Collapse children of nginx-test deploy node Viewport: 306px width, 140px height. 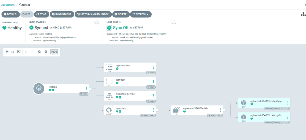[157, 110]
